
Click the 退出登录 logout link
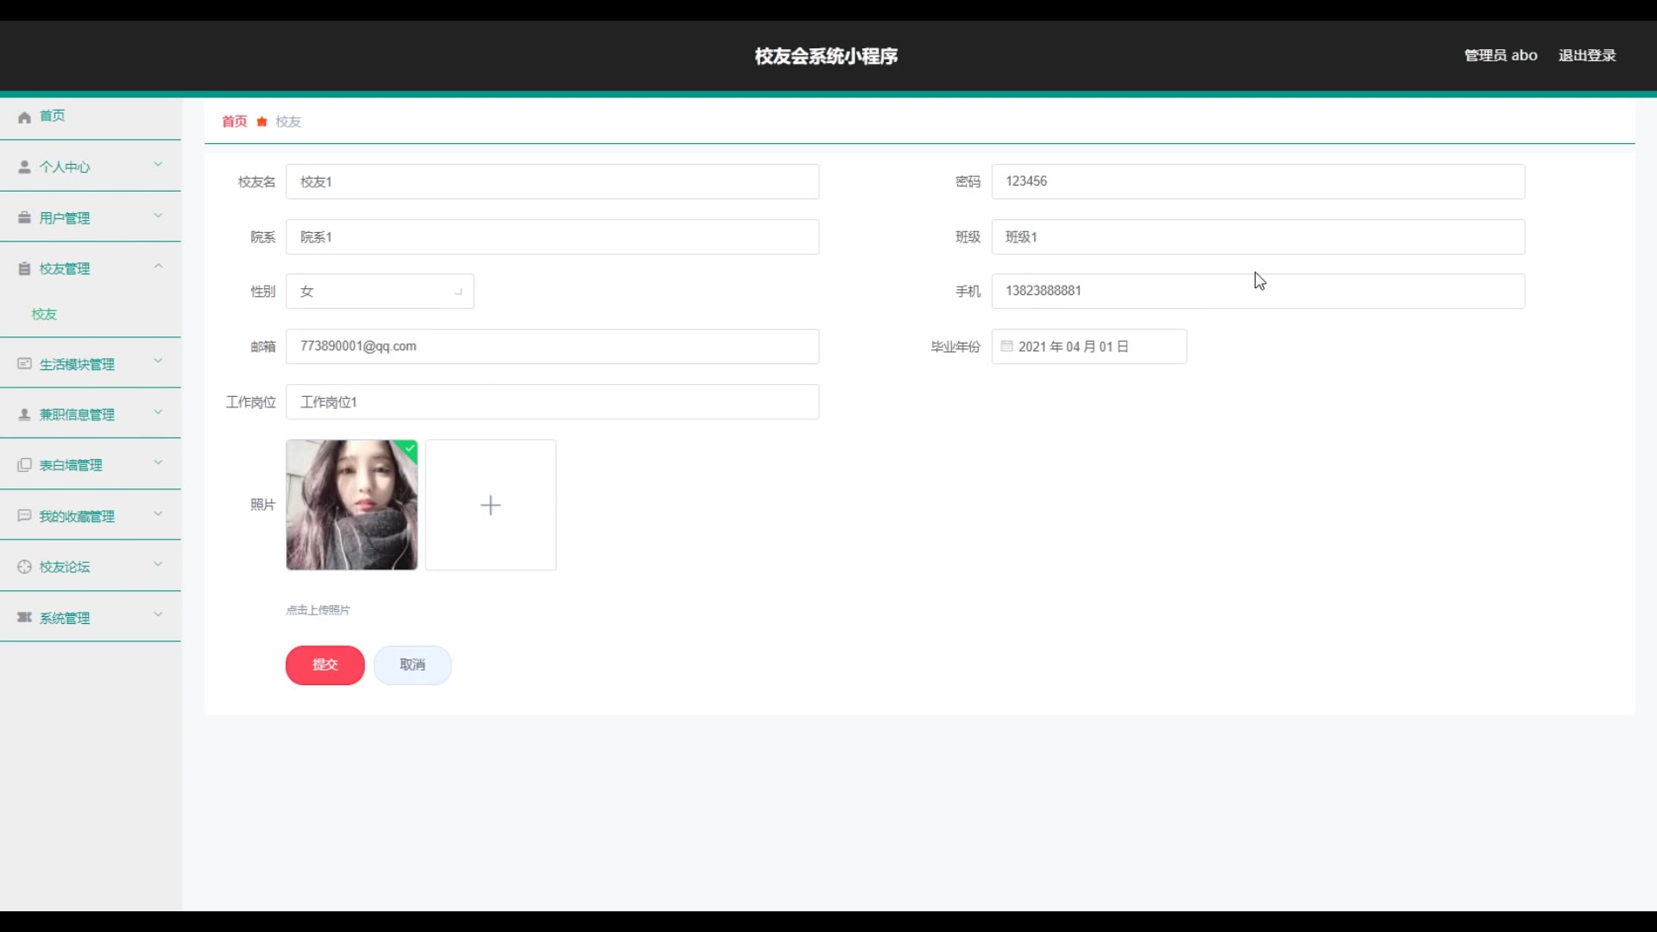pos(1586,55)
